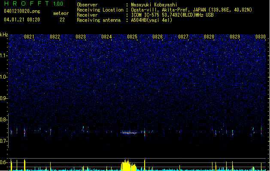Click the 0821 time marker
270x171 pixels.
tap(29, 37)
